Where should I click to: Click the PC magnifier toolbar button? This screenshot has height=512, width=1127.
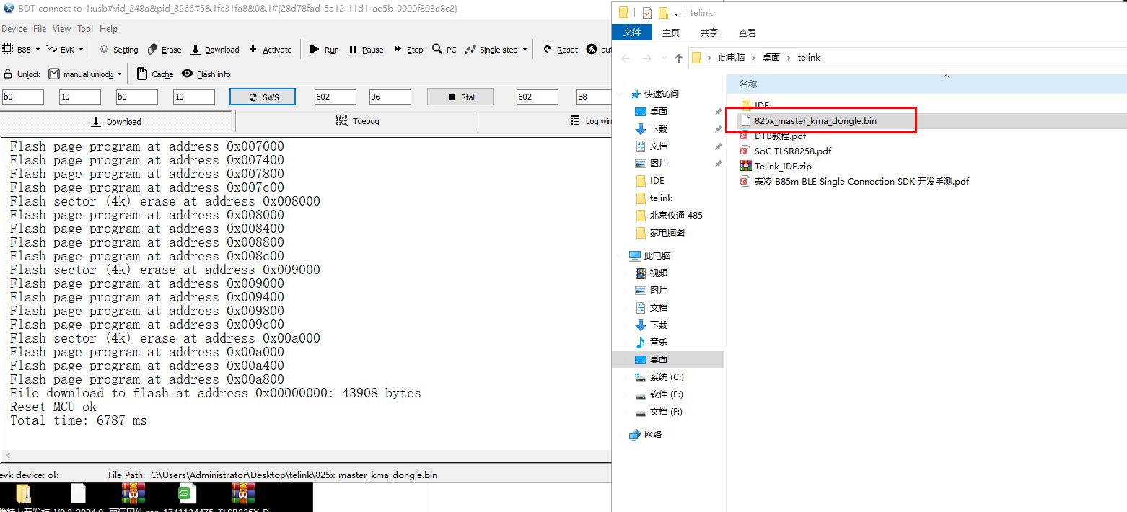pyautogui.click(x=444, y=50)
